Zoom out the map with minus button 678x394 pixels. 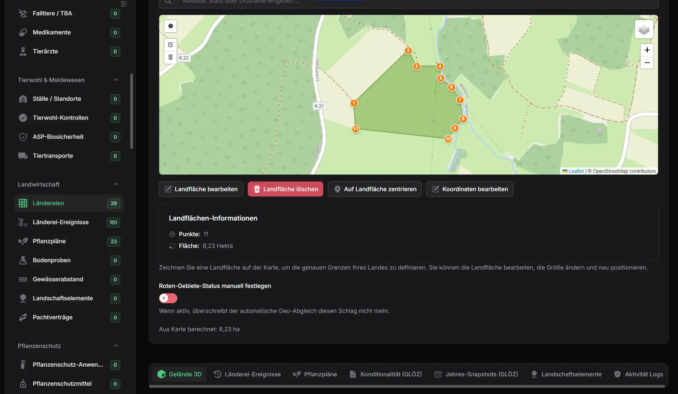point(647,63)
